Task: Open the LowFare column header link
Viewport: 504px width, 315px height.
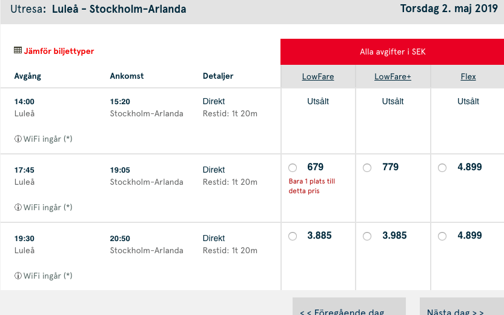Action: tap(318, 77)
